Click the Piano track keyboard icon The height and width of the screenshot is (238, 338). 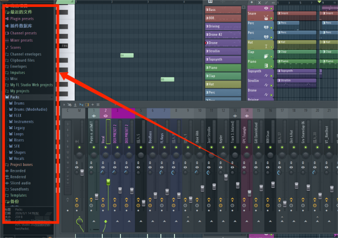pyautogui.click(x=266, y=66)
